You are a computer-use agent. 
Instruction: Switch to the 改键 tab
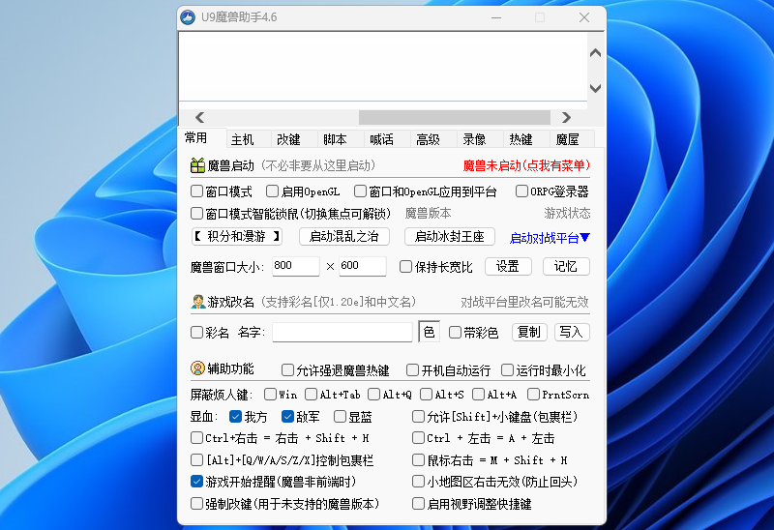pyautogui.click(x=288, y=139)
